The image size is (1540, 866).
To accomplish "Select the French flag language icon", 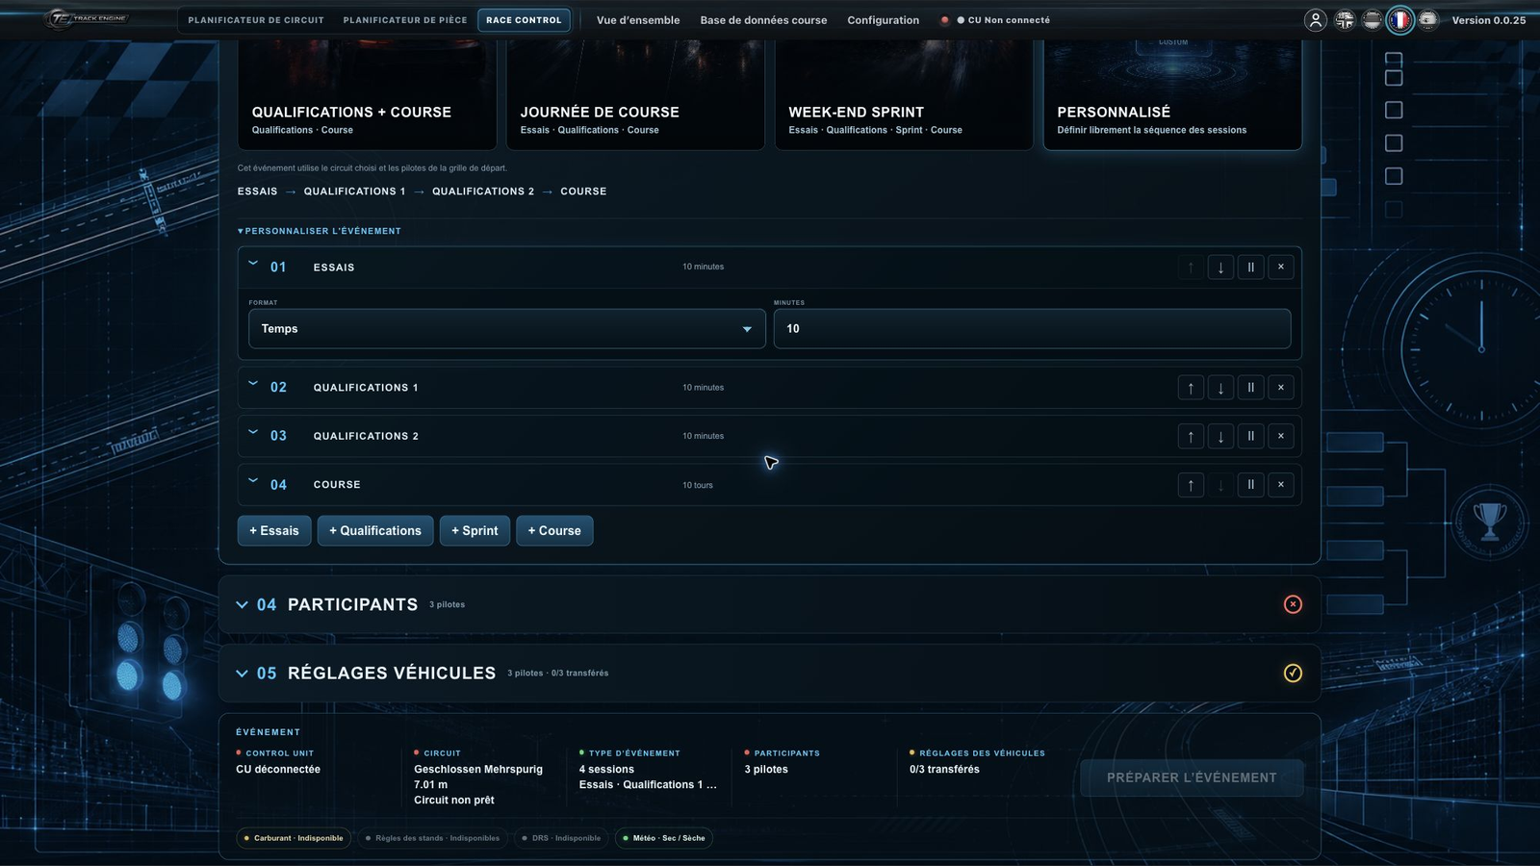I will point(1399,20).
